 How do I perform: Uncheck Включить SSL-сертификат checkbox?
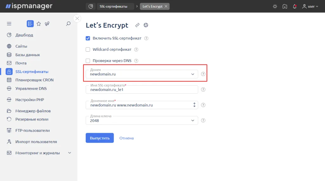click(88, 38)
